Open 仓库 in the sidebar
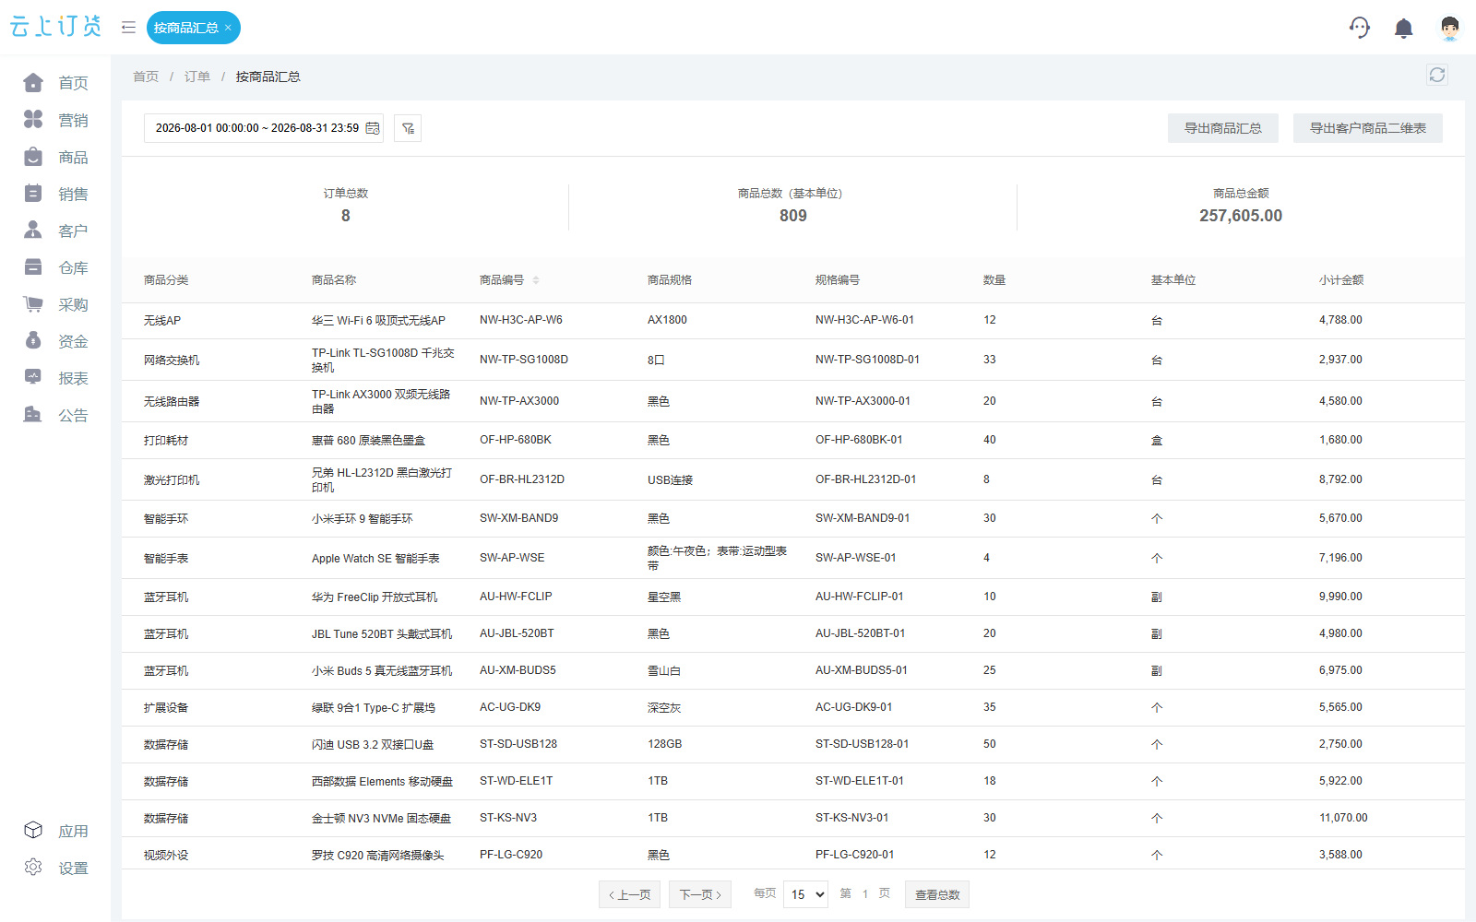 tap(55, 267)
